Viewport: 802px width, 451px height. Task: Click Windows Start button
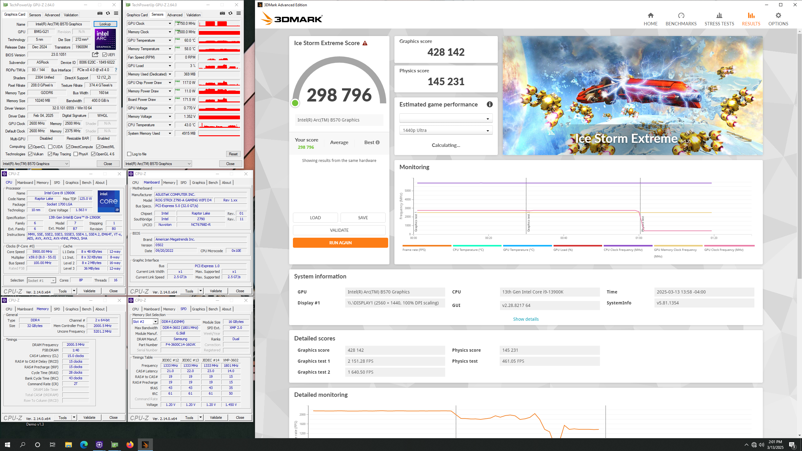pyautogui.click(x=8, y=444)
